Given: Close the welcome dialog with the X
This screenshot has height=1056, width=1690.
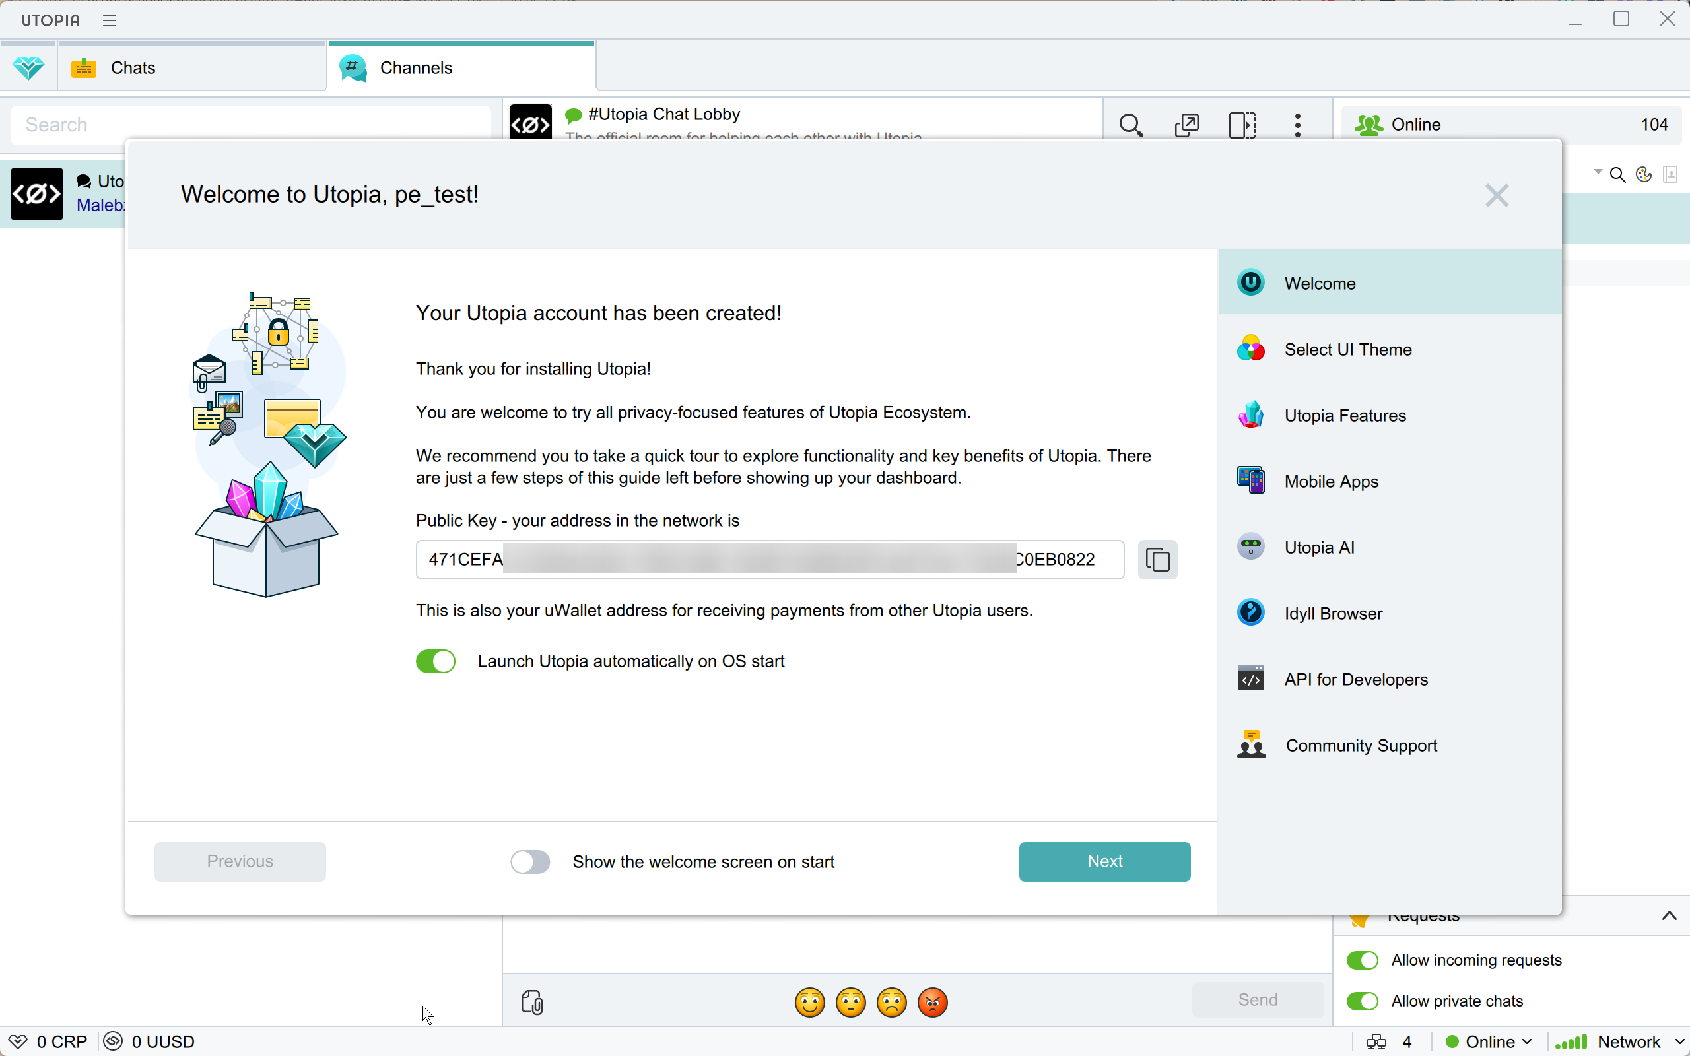Looking at the screenshot, I should click(x=1497, y=195).
